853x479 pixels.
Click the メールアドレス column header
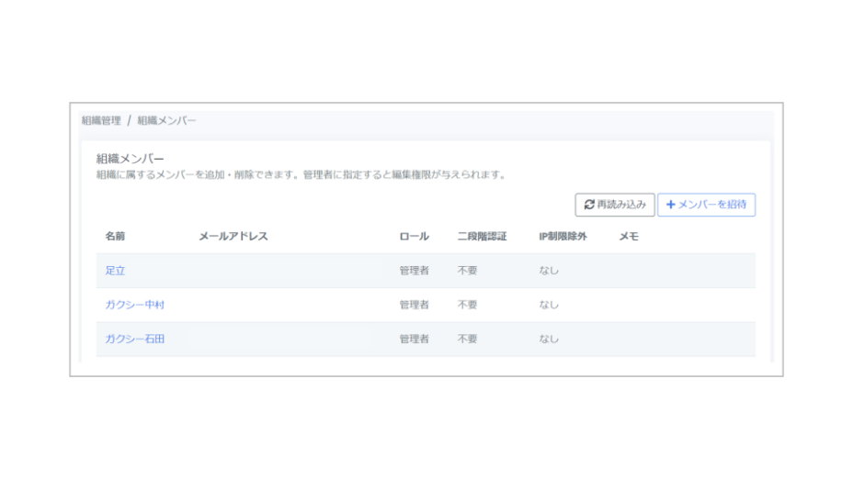(233, 237)
